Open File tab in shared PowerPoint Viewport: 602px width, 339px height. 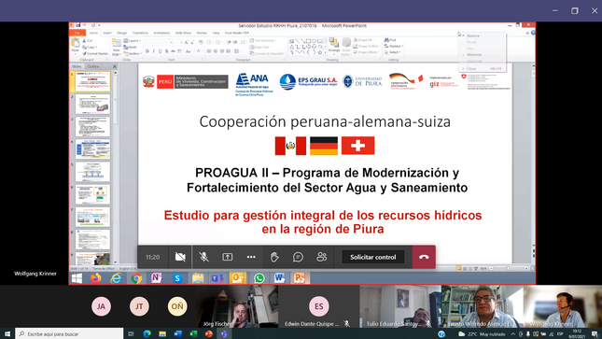77,33
